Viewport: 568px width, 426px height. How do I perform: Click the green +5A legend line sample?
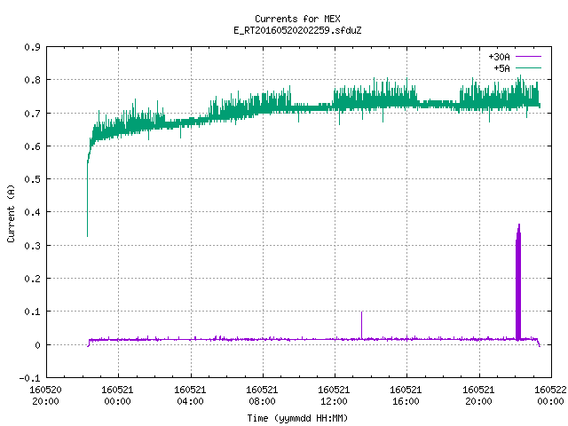coord(528,67)
